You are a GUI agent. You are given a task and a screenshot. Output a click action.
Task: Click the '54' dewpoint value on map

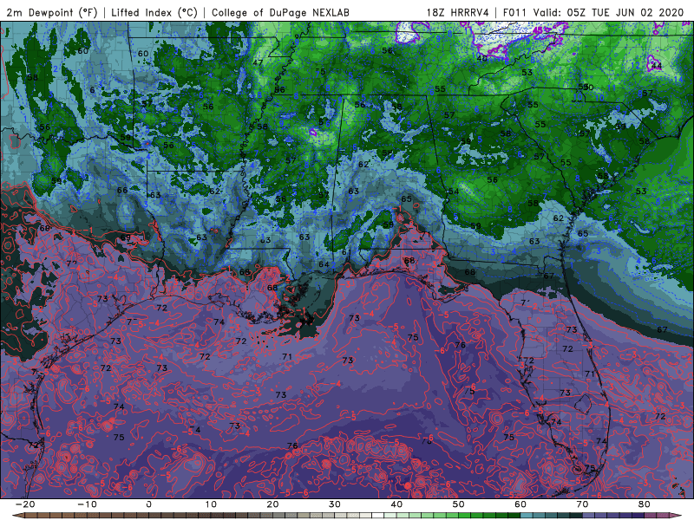pos(454,192)
